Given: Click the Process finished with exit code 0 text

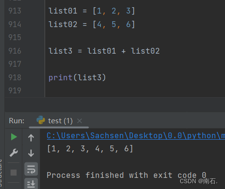Looking at the screenshot, I should (x=127, y=175).
